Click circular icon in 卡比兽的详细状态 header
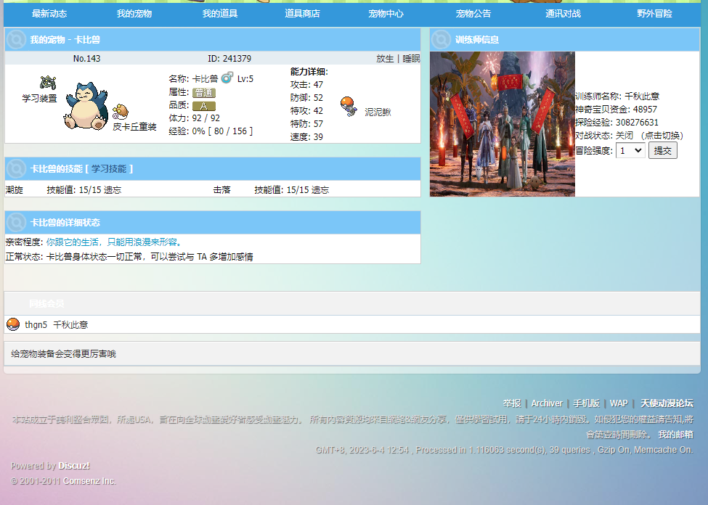The height and width of the screenshot is (505, 708). tap(16, 223)
